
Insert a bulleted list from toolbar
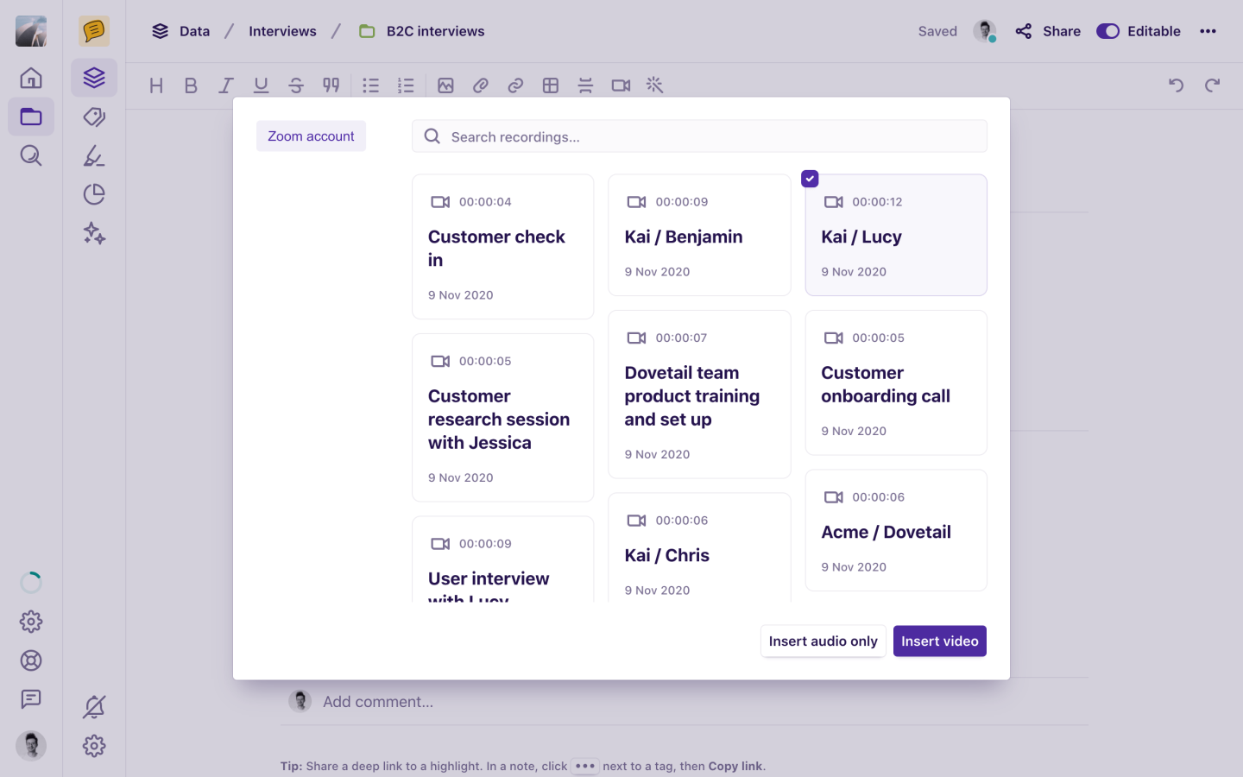pyautogui.click(x=371, y=85)
